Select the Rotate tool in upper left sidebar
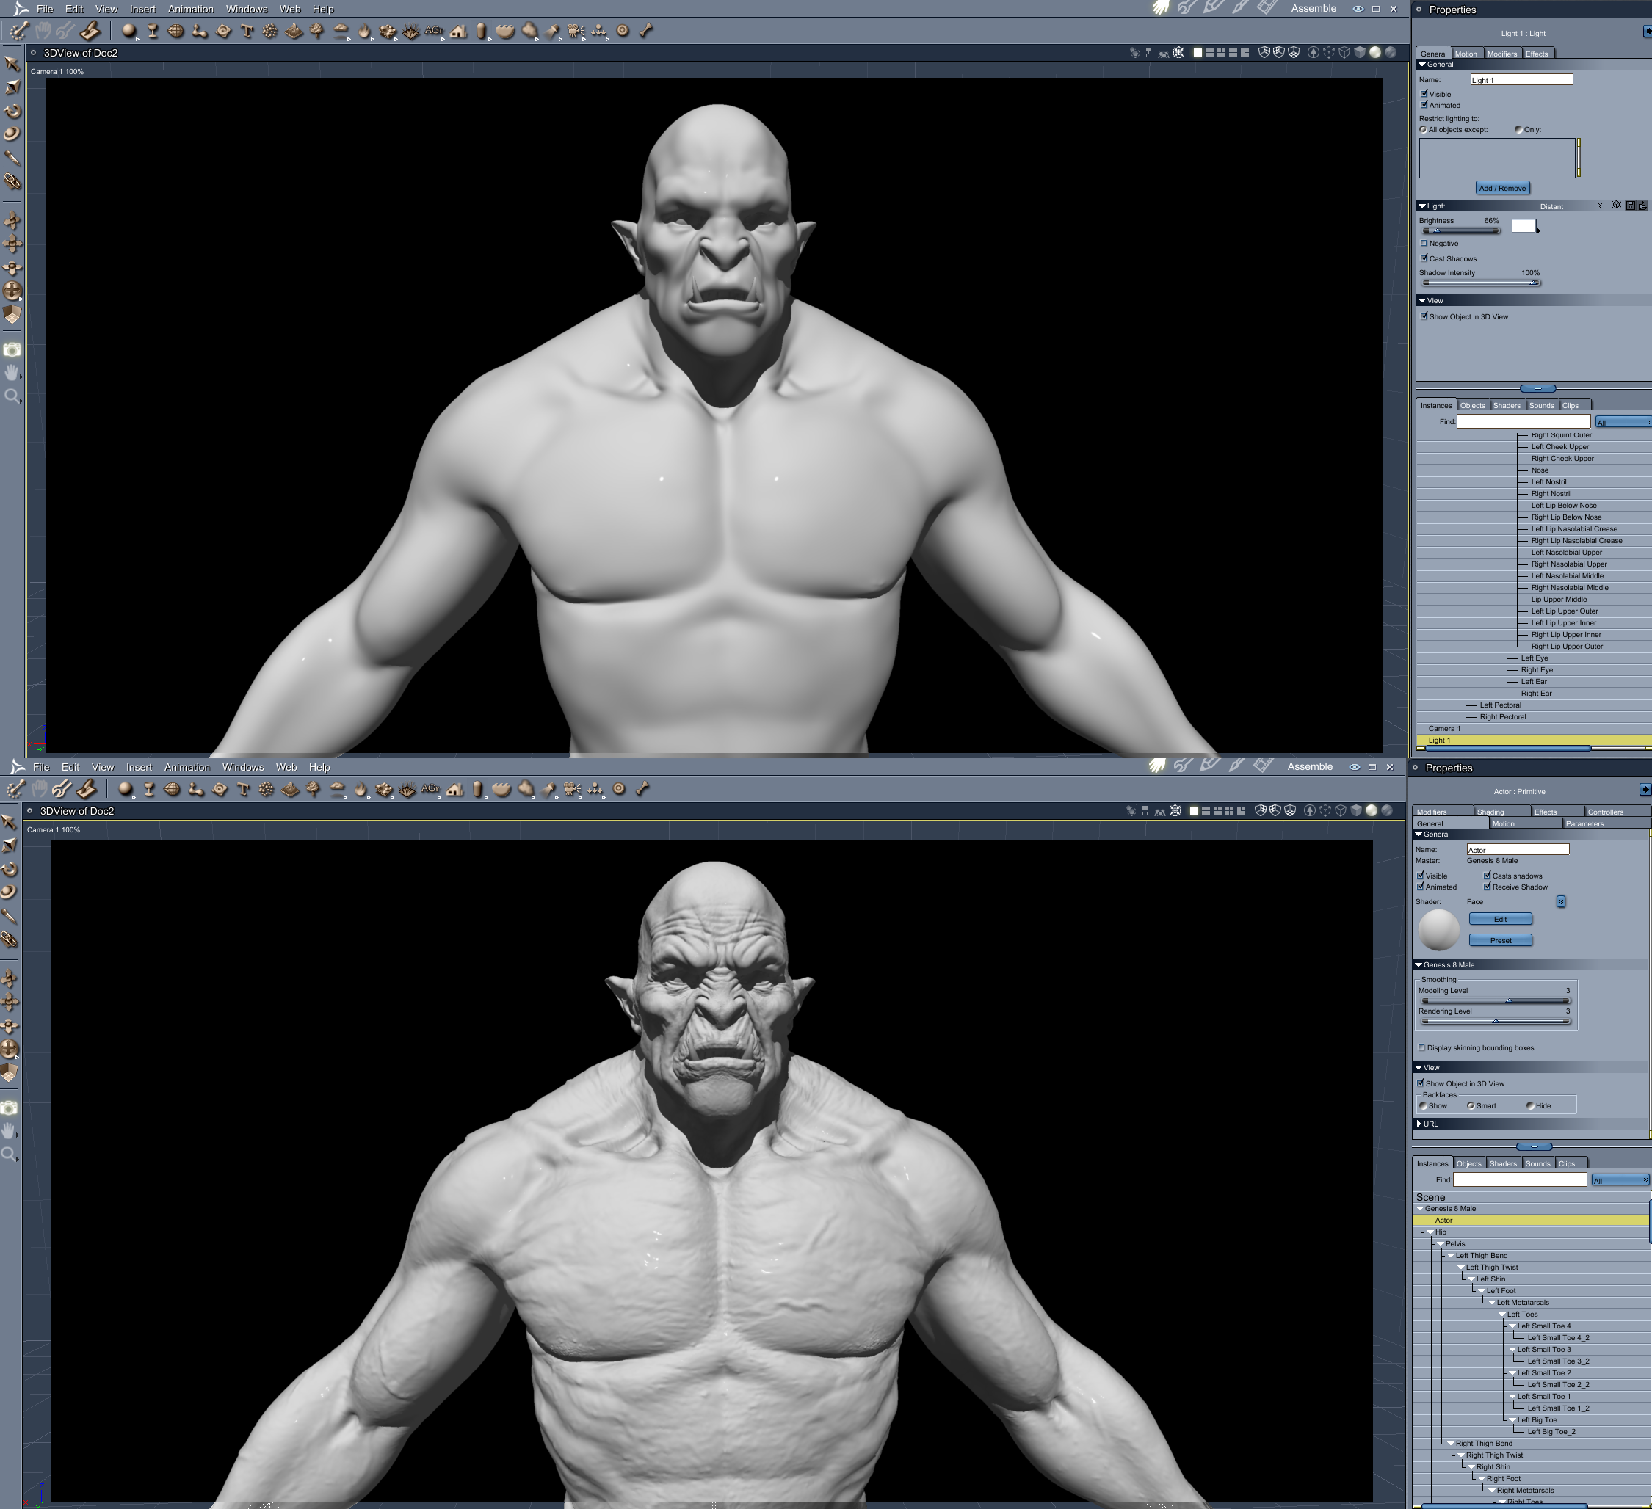This screenshot has width=1652, height=1509. (12, 110)
